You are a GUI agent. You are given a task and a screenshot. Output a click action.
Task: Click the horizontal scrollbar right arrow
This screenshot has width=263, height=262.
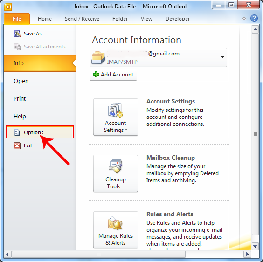pyautogui.click(x=247, y=255)
